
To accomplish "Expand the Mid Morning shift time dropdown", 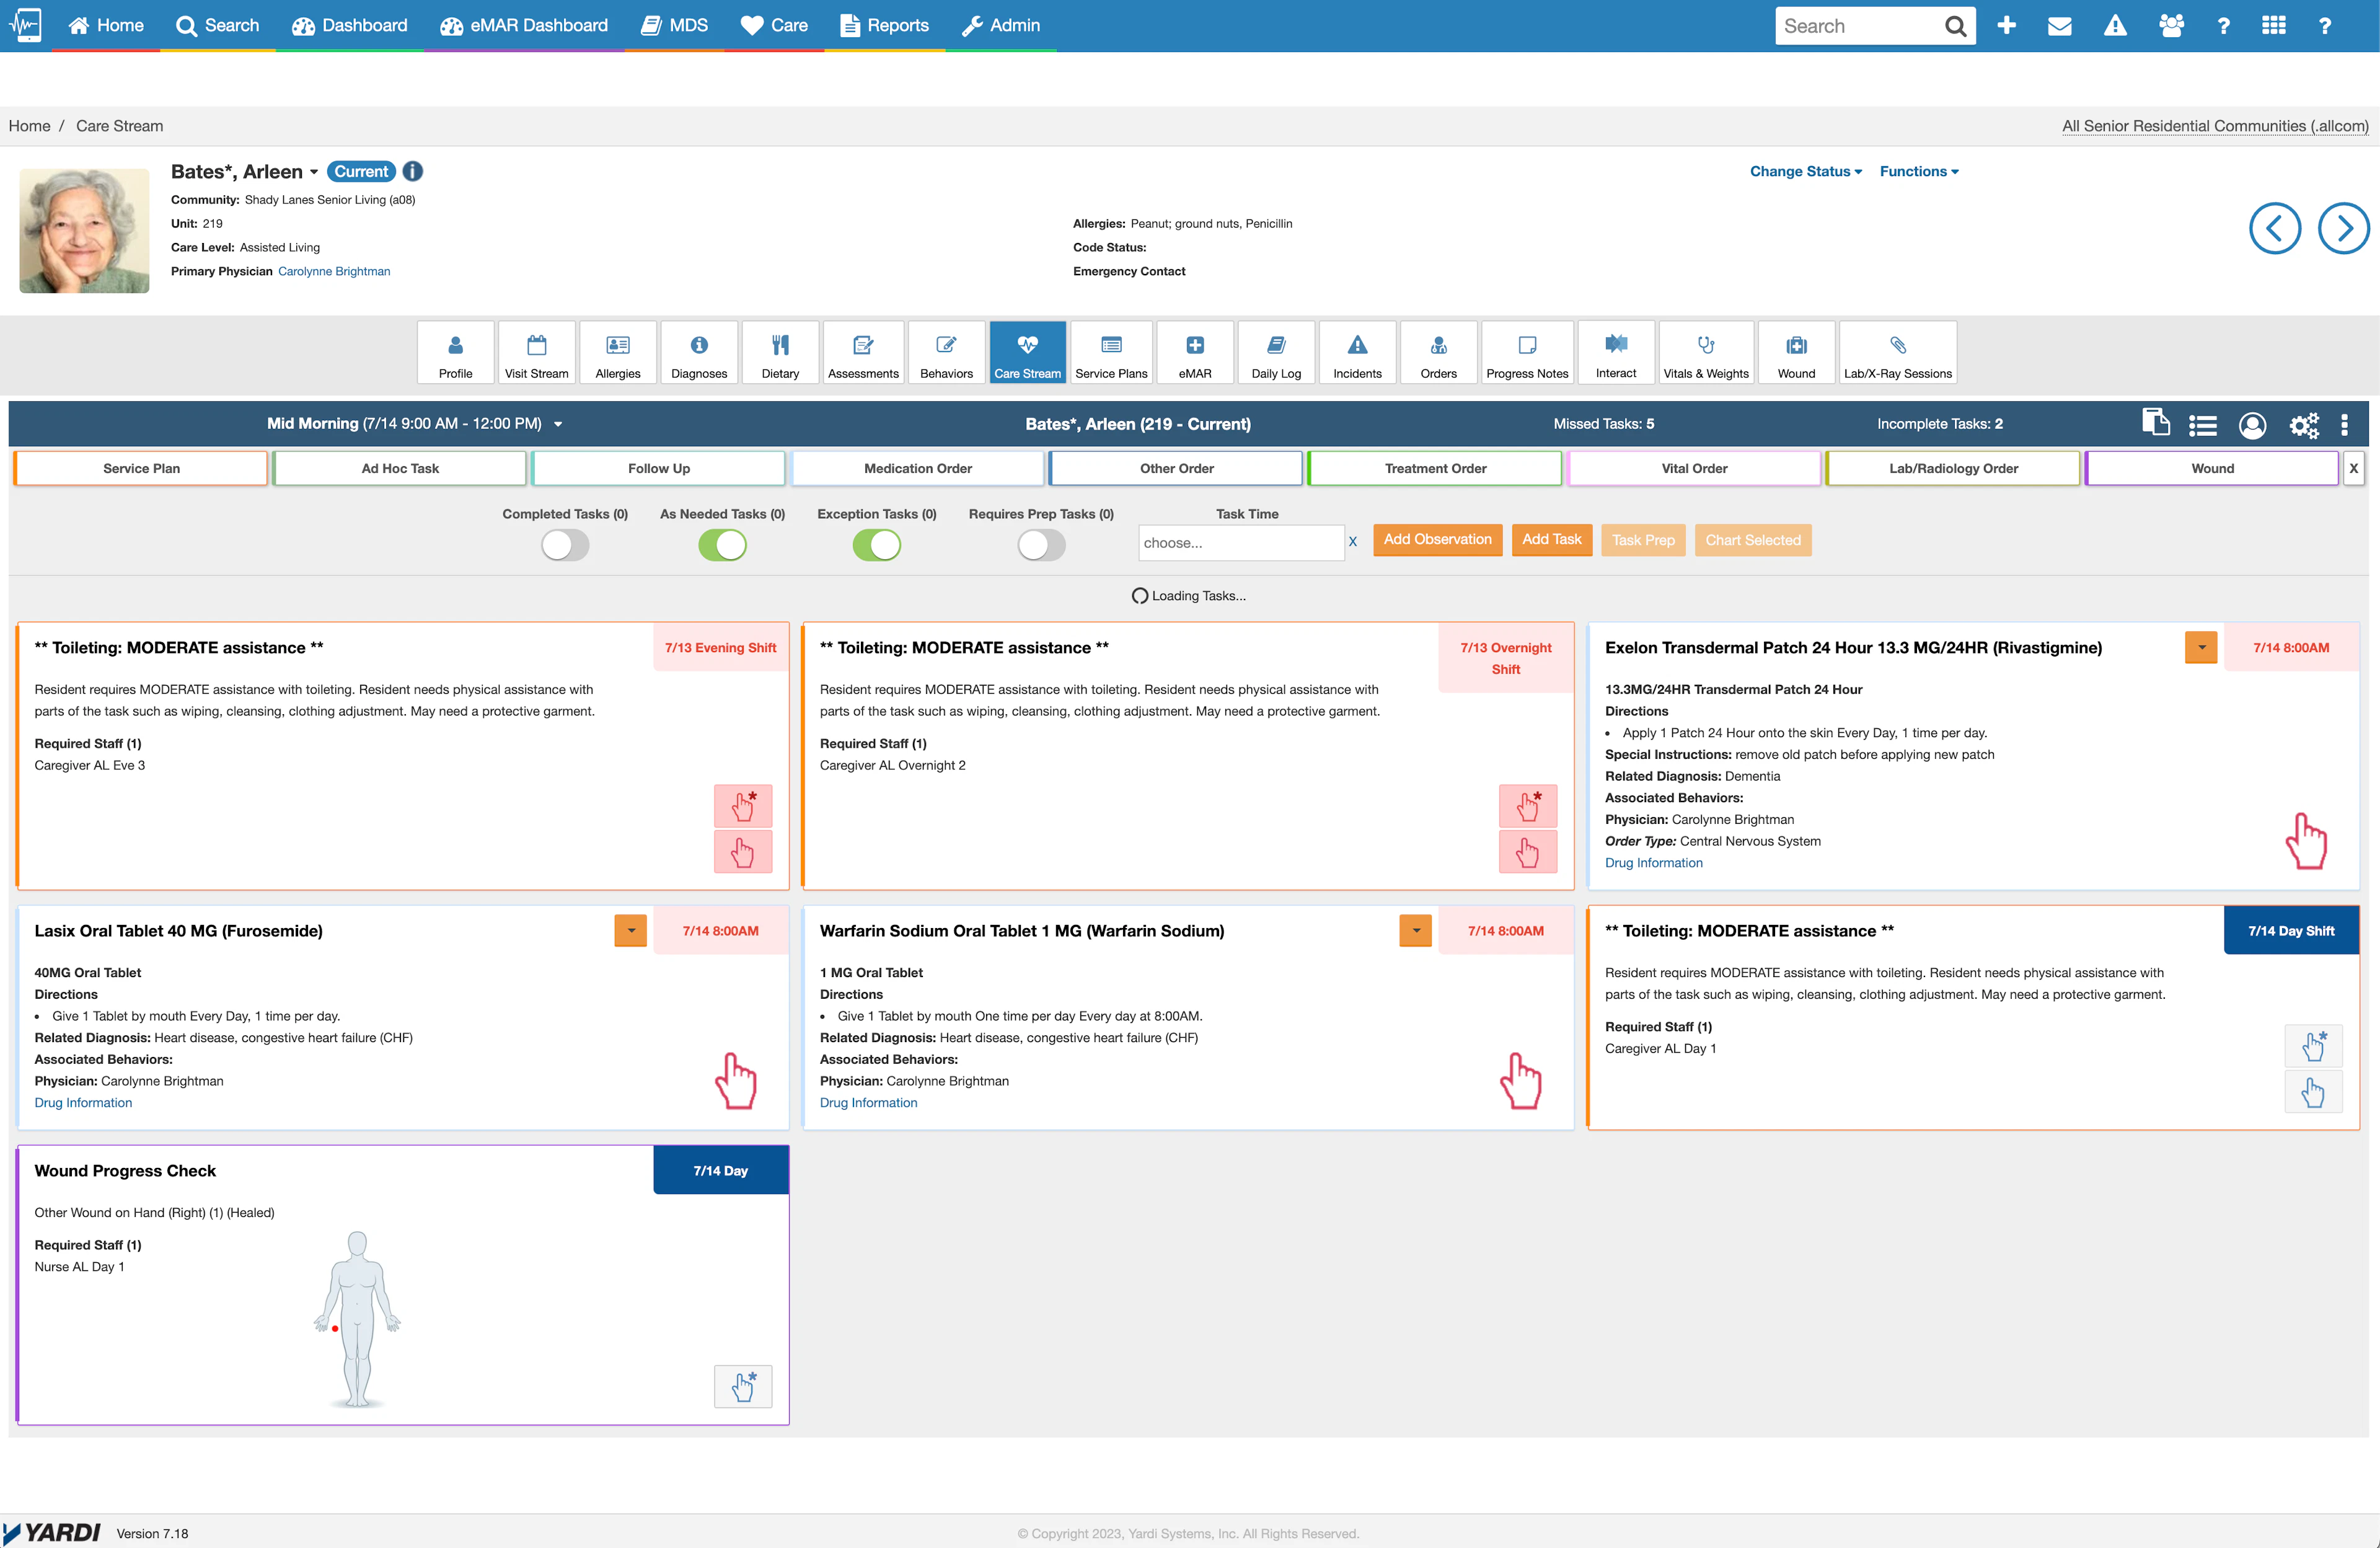I will coord(558,423).
